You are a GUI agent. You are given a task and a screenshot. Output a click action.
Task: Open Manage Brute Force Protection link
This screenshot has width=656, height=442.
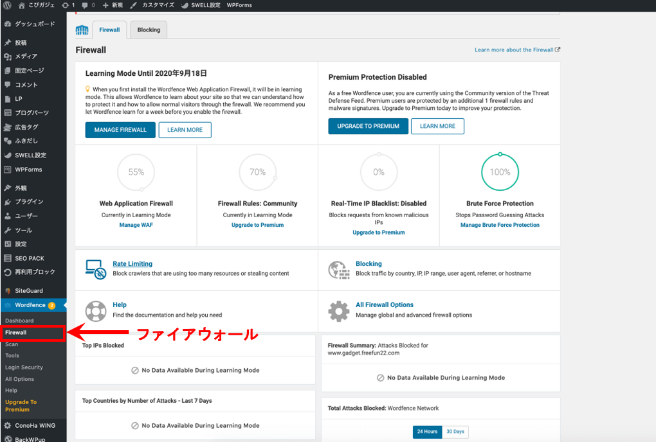500,225
